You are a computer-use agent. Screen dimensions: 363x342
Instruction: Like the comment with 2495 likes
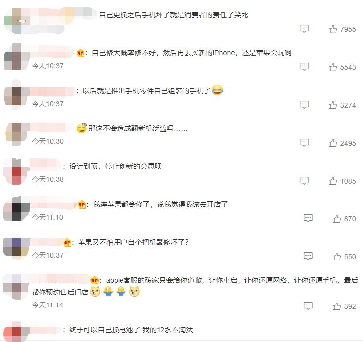(333, 143)
